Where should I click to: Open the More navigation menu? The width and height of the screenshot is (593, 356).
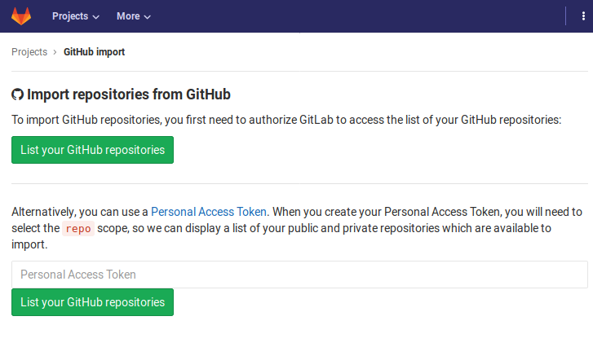coord(128,16)
